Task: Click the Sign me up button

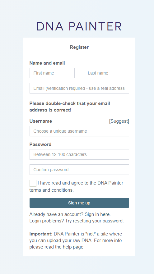Action: [x=79, y=203]
